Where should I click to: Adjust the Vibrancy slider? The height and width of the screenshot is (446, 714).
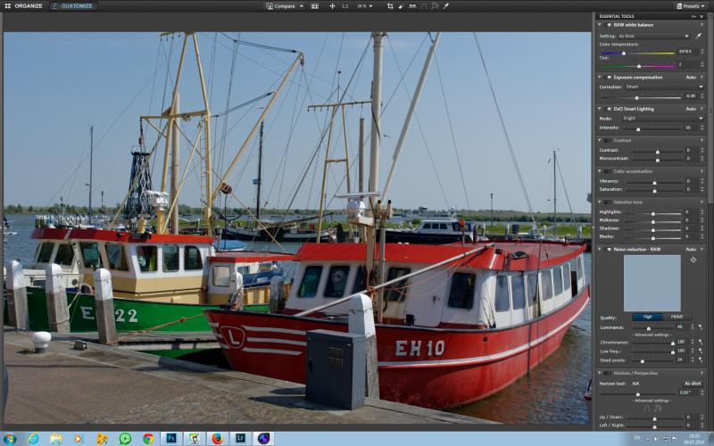pos(655,182)
